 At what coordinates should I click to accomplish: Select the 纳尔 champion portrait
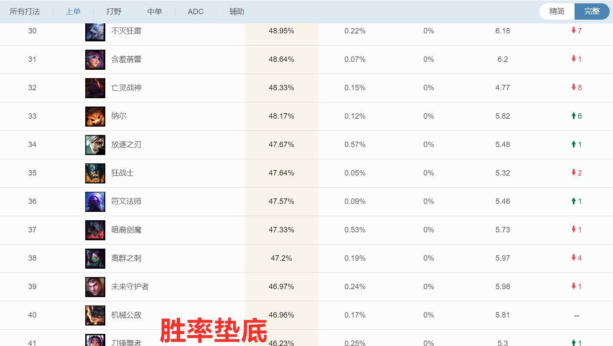pyautogui.click(x=95, y=116)
